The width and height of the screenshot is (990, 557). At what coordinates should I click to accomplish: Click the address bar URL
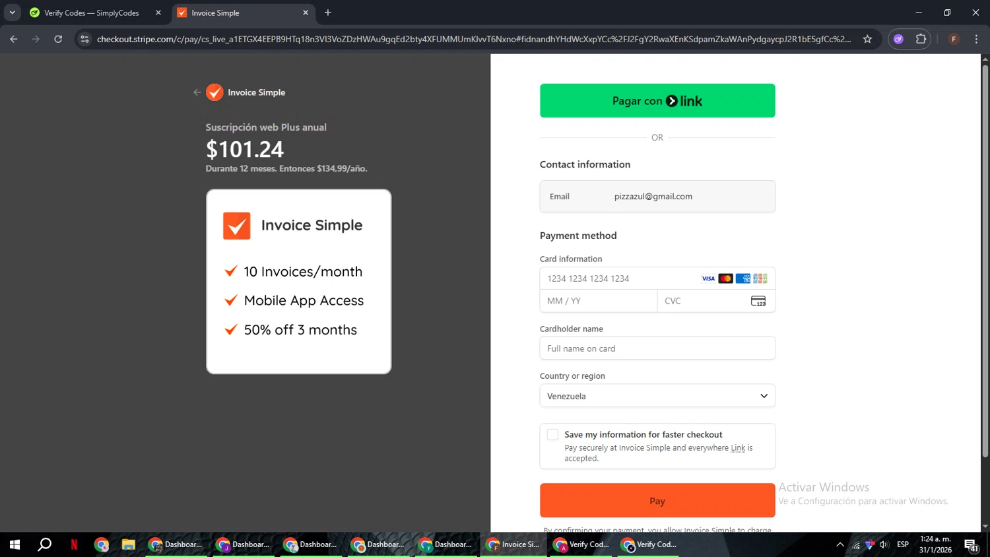coord(474,39)
